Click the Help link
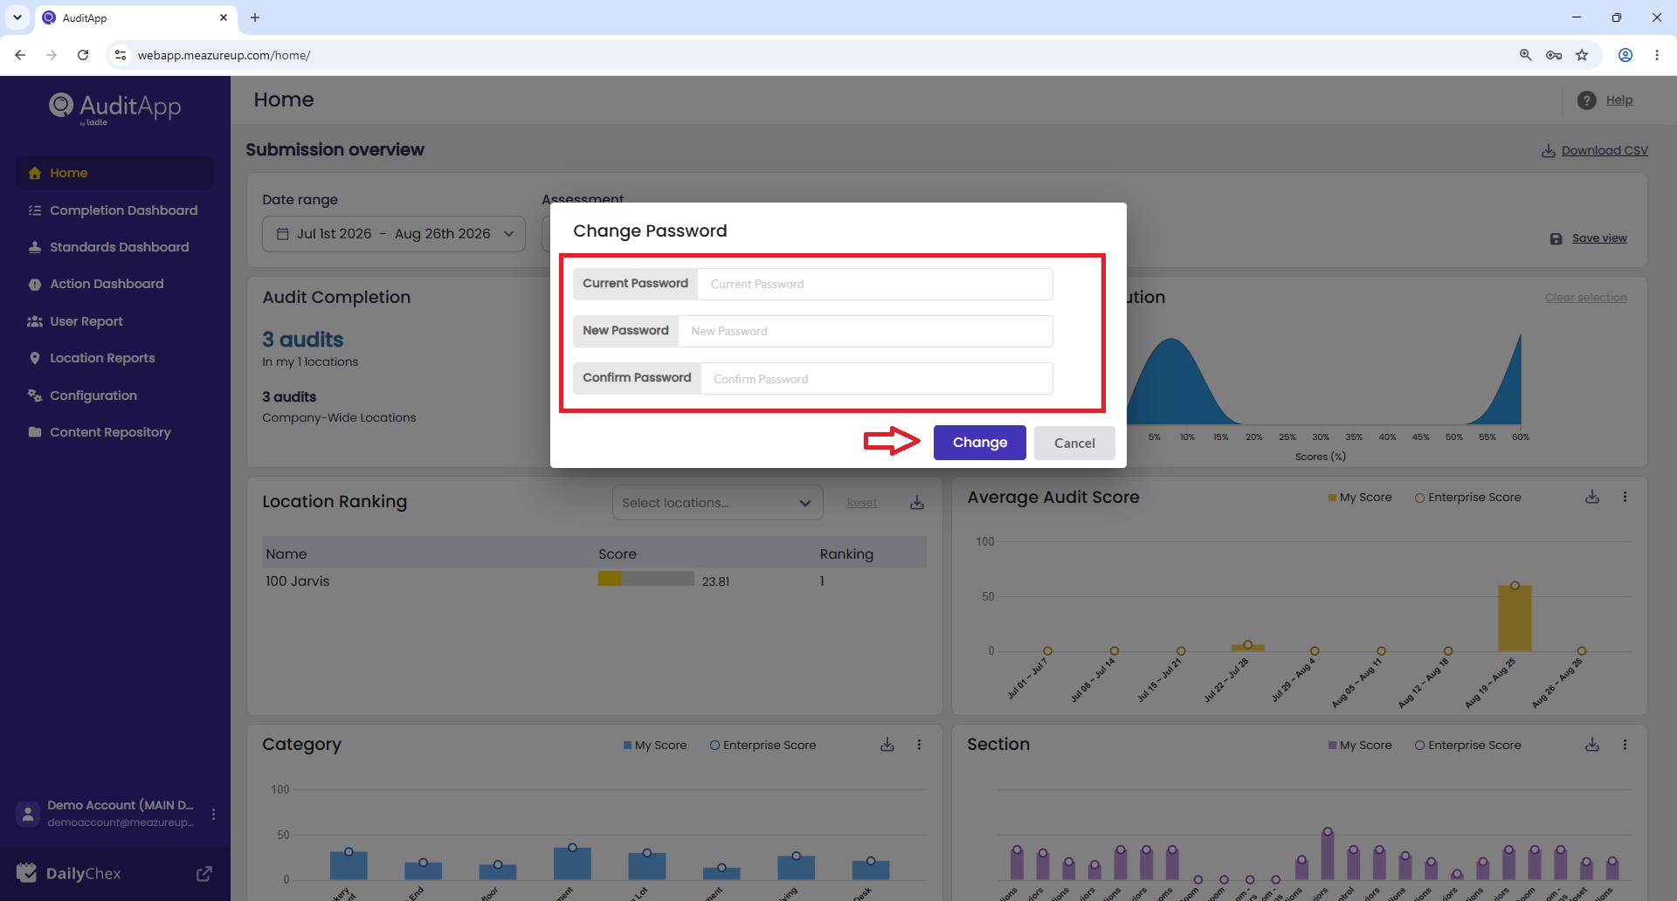Viewport: 1677px width, 901px height. 1618,100
